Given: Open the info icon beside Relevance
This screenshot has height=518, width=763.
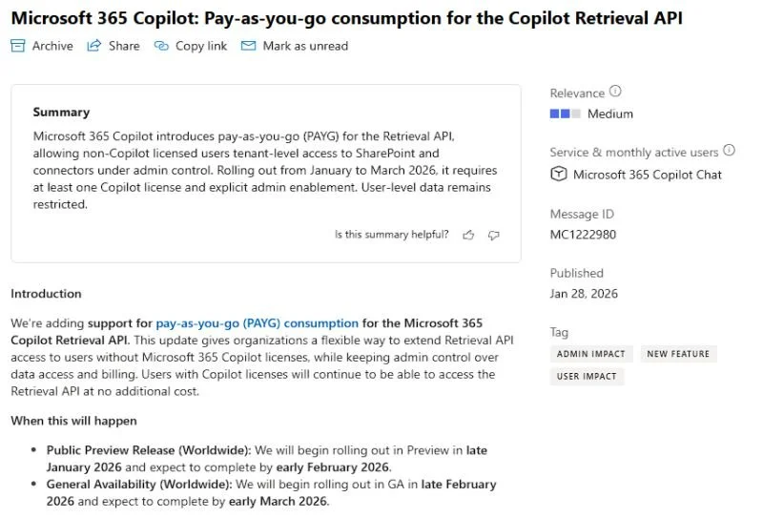Looking at the screenshot, I should point(615,93).
